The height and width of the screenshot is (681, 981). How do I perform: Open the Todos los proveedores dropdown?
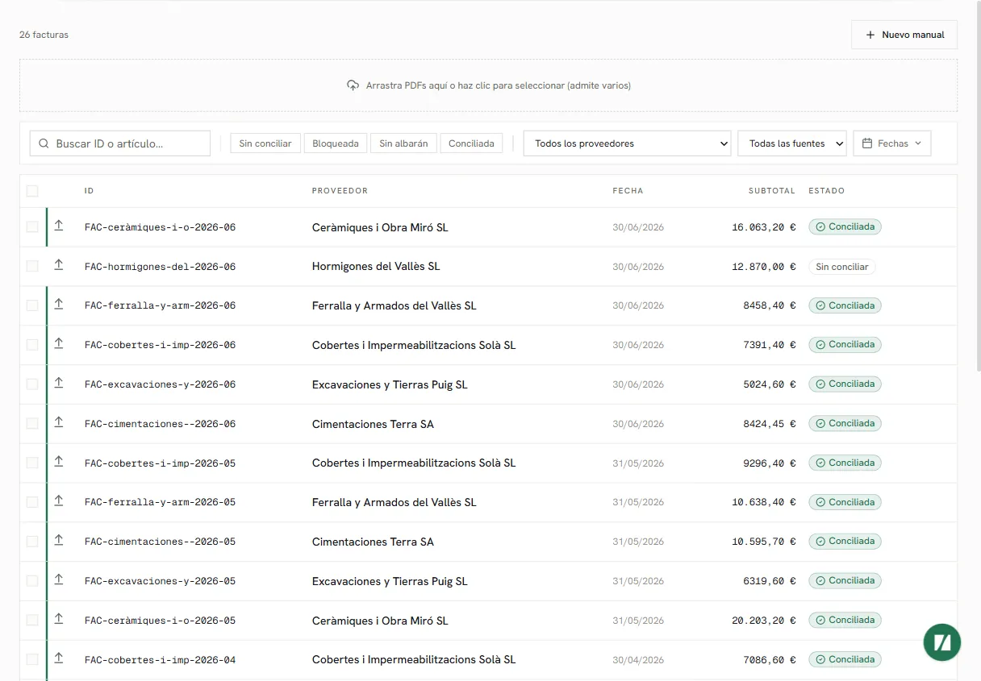(x=627, y=143)
